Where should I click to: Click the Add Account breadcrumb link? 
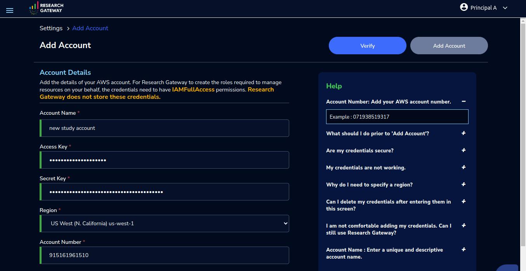90,28
